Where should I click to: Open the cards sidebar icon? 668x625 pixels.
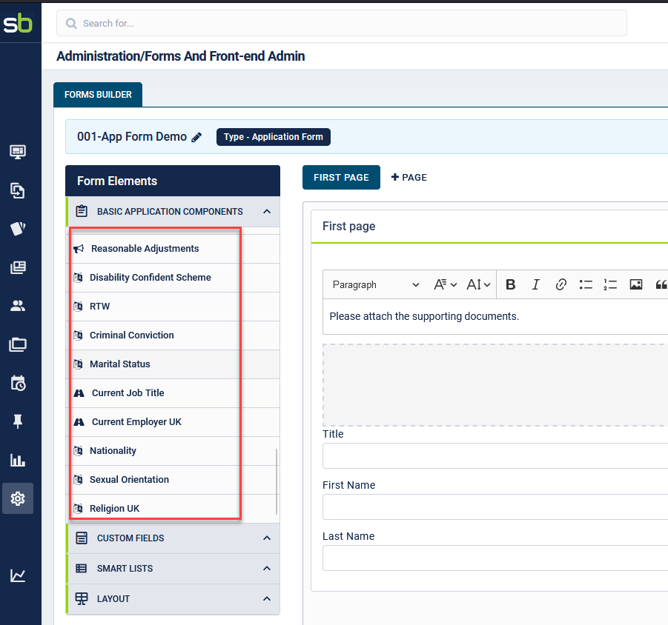(18, 229)
